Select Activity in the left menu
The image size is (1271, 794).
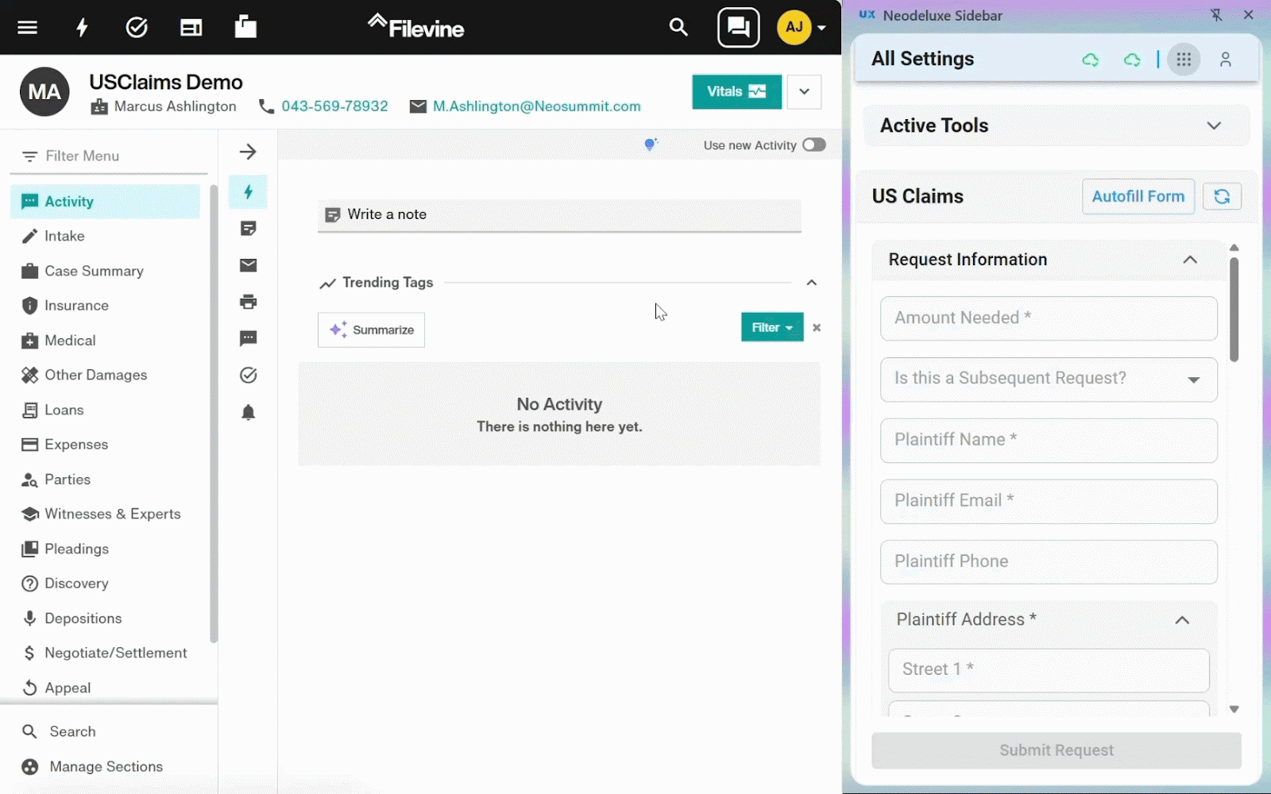(105, 202)
